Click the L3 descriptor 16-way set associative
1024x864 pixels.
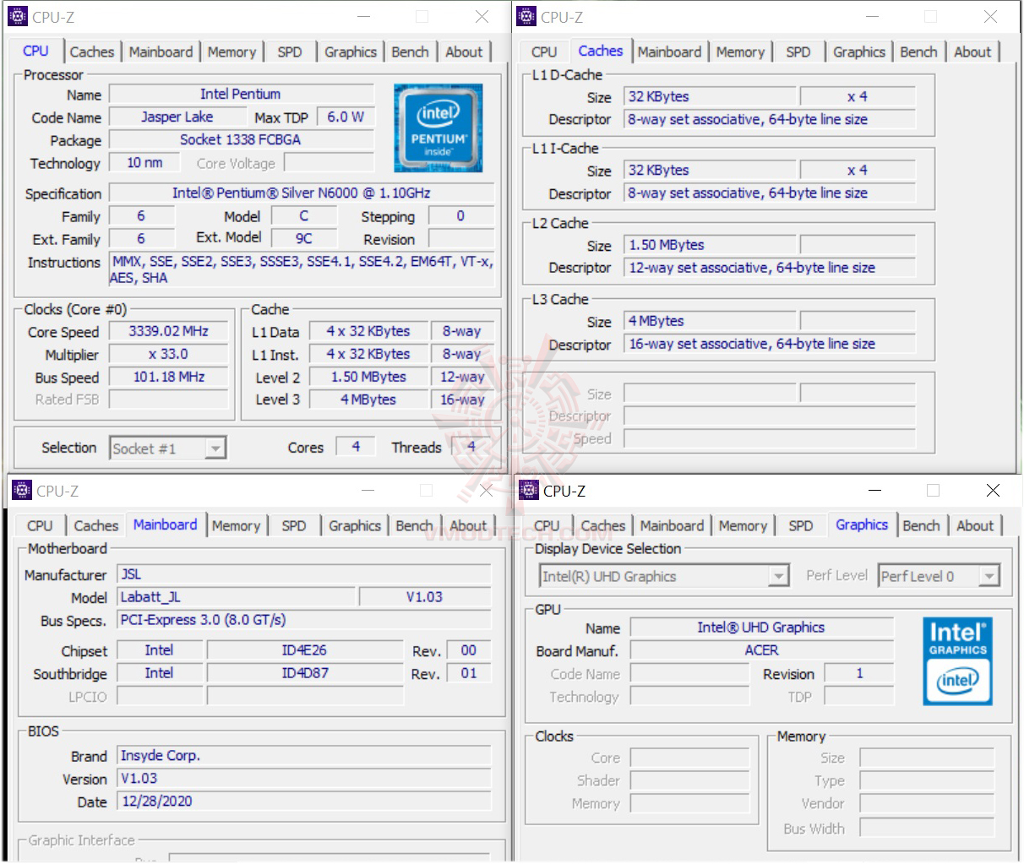pos(770,344)
